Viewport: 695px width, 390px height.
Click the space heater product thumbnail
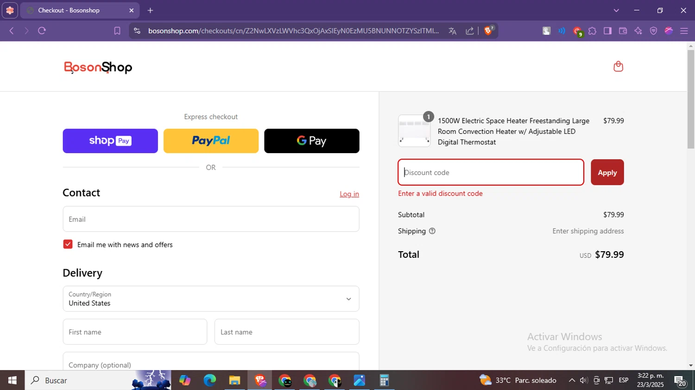click(414, 131)
